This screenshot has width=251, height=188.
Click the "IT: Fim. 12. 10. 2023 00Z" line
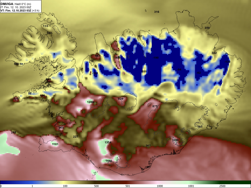[16, 7]
